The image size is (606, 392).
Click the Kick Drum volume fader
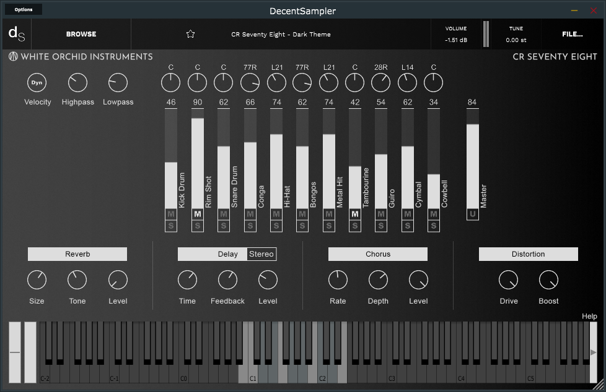click(x=171, y=159)
